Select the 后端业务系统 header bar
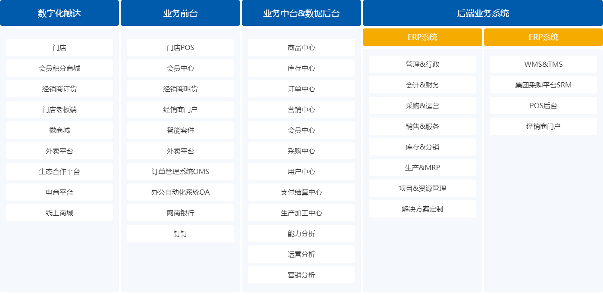 click(x=483, y=13)
